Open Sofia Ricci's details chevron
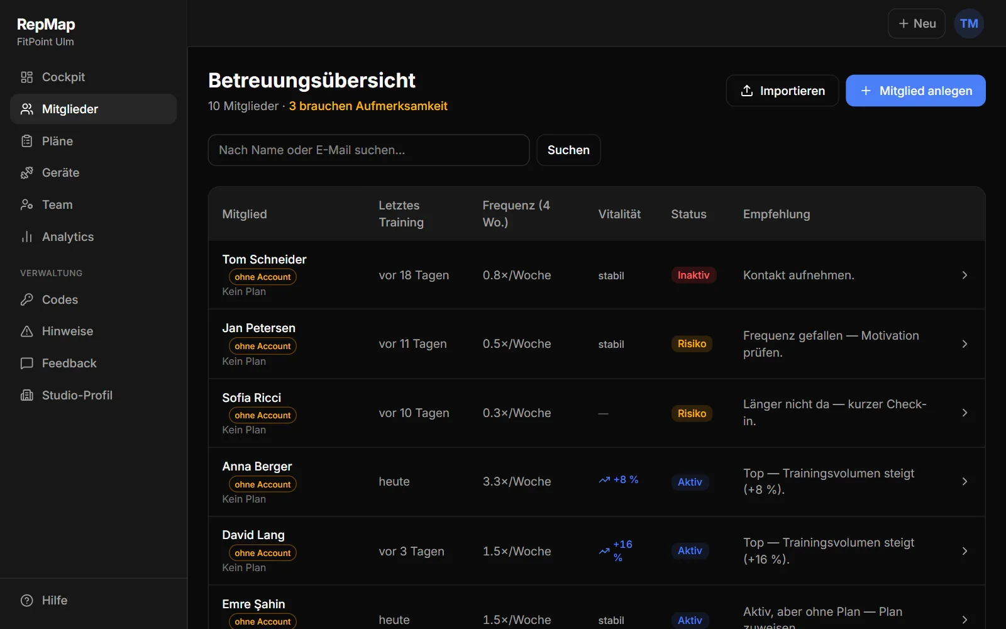1006x629 pixels. coord(965,413)
